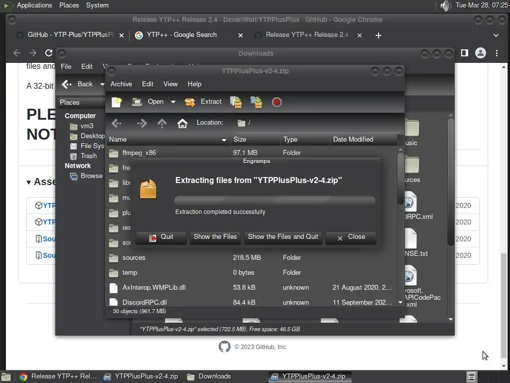510x383 pixels.
Task: Select the sources folder row
Action: (252, 258)
